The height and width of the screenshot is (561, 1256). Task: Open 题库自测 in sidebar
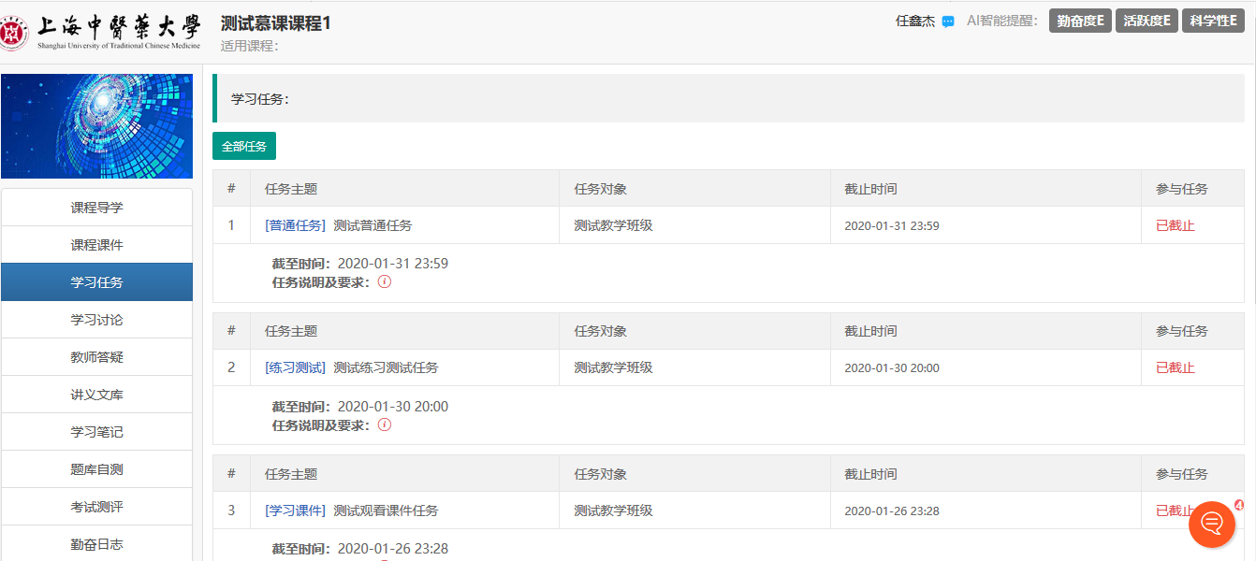(96, 469)
